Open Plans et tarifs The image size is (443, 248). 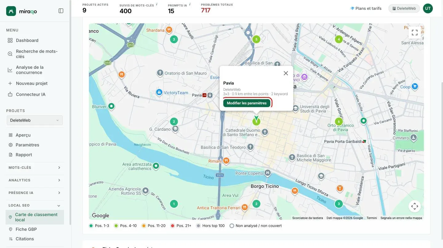[366, 9]
